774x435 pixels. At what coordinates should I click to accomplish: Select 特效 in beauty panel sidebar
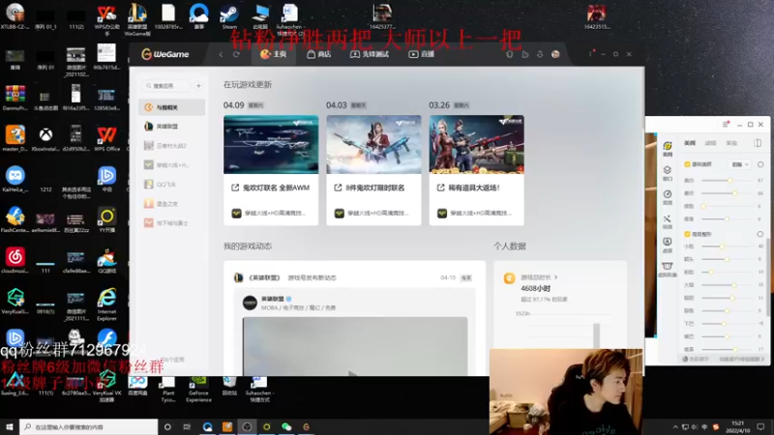pyautogui.click(x=668, y=221)
